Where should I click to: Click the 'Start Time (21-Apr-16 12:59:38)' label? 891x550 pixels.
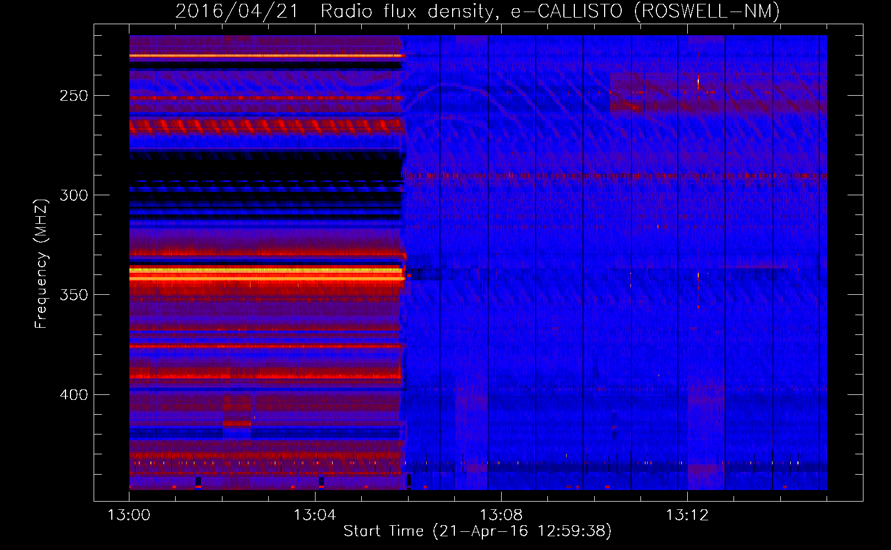(x=477, y=531)
